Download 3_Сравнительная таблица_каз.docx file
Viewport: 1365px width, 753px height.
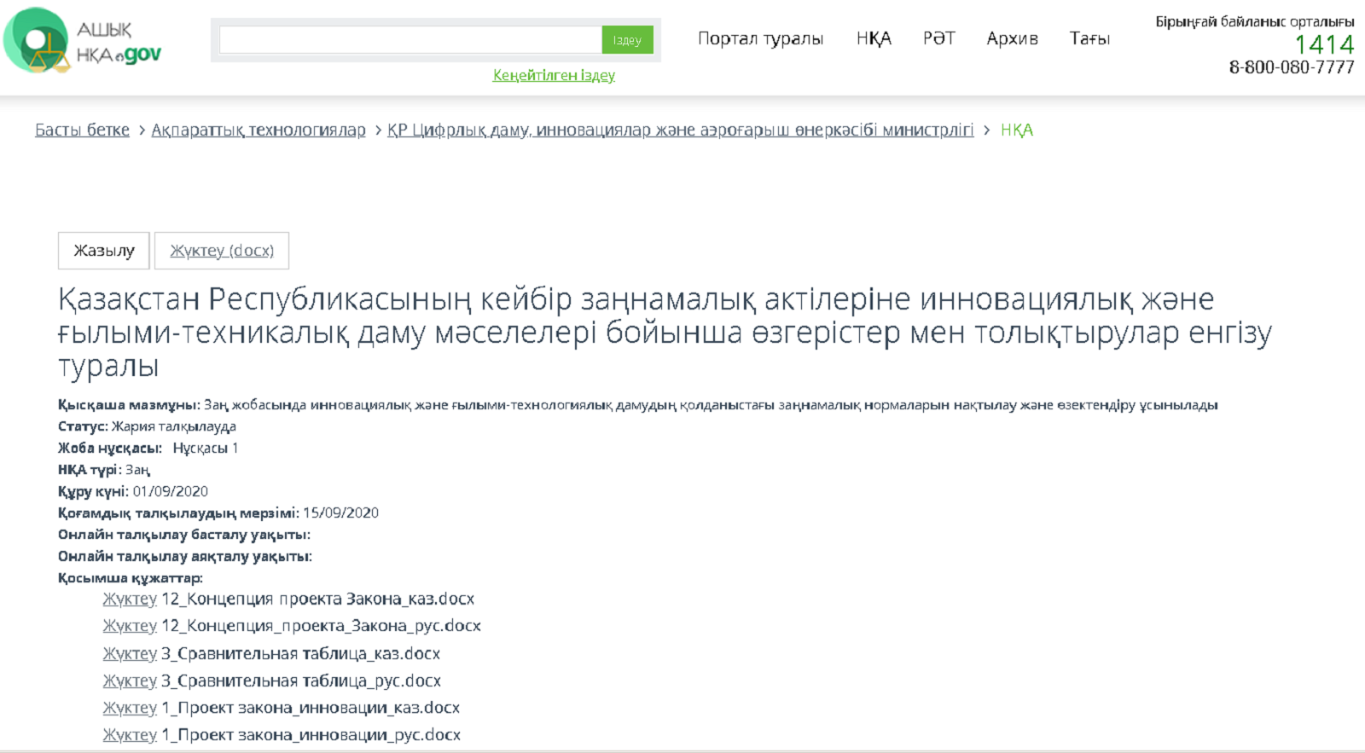pyautogui.click(x=130, y=654)
